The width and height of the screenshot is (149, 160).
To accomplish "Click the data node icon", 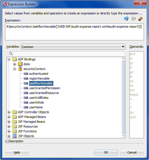I will tap(20, 64).
